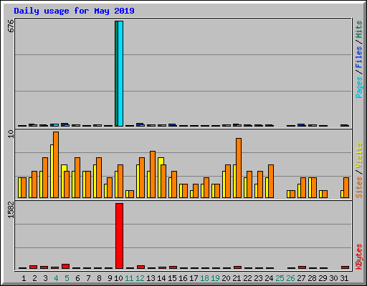Image resolution: width=367 pixels, height=286 pixels.
Task: Click day label 15 on the x-axis
Action: 172,278
